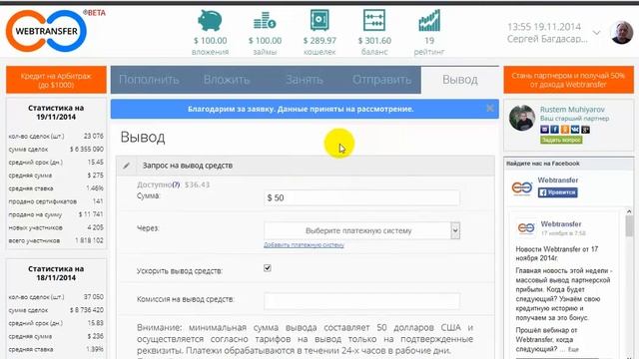Open the Rustem Muhiyarov profile link

coord(572,109)
